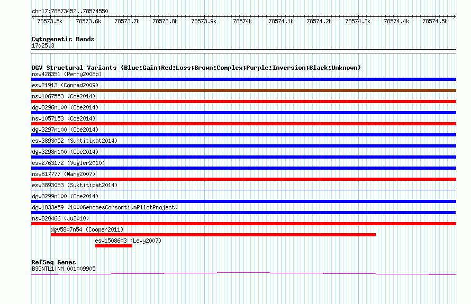471x304 pixels.
Task: Select the blue dgv1833e59 bar
Action: coord(243,213)
